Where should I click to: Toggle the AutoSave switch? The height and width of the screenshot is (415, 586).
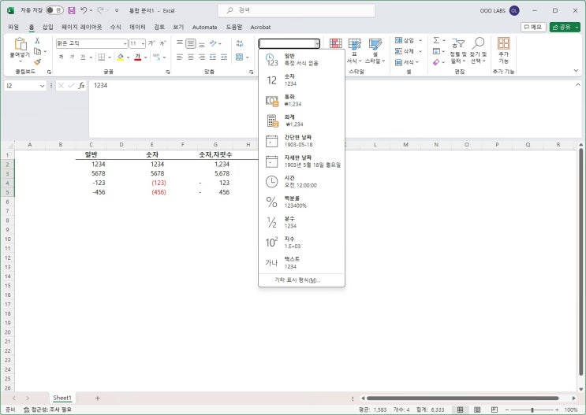pos(54,10)
